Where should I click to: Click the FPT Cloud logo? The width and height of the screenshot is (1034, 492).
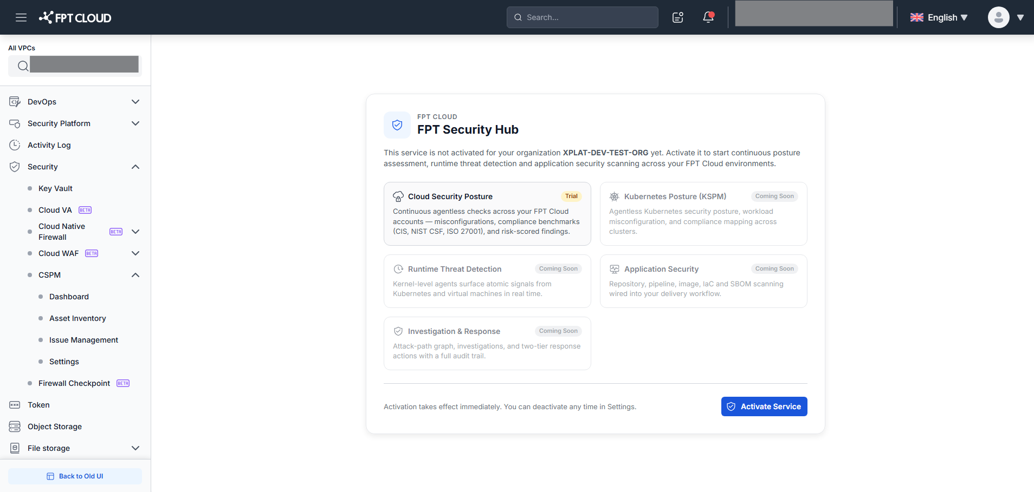tap(75, 17)
